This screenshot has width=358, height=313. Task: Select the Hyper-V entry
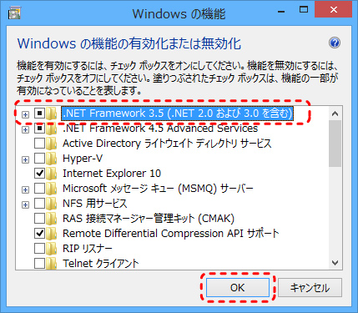[x=83, y=159]
